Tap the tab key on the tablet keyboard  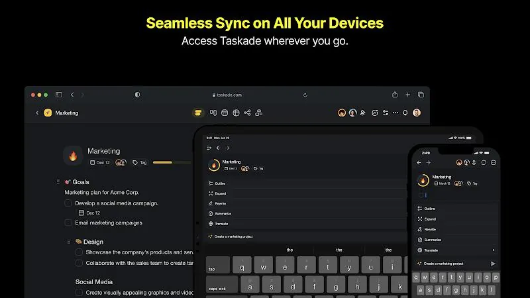[x=218, y=265]
